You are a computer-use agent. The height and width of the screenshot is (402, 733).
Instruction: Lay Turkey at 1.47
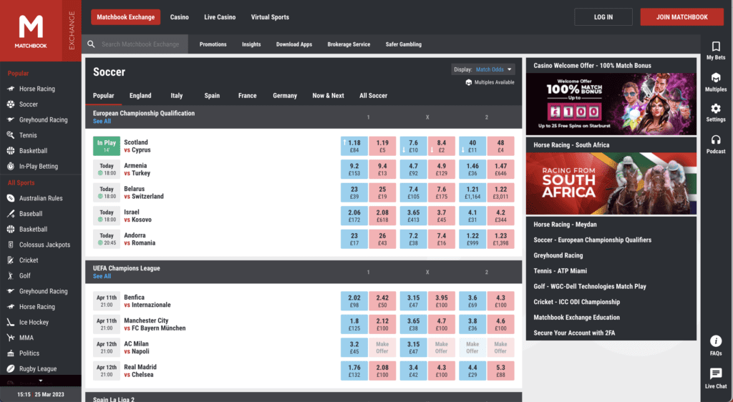pyautogui.click(x=500, y=169)
